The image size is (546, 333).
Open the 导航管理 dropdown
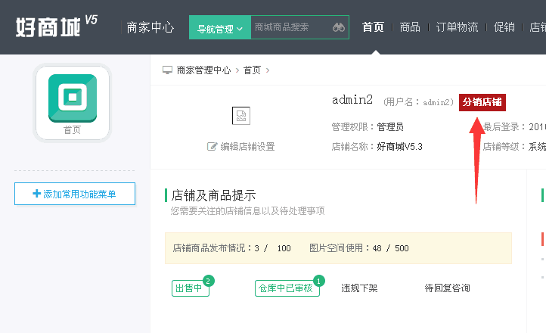220,27
